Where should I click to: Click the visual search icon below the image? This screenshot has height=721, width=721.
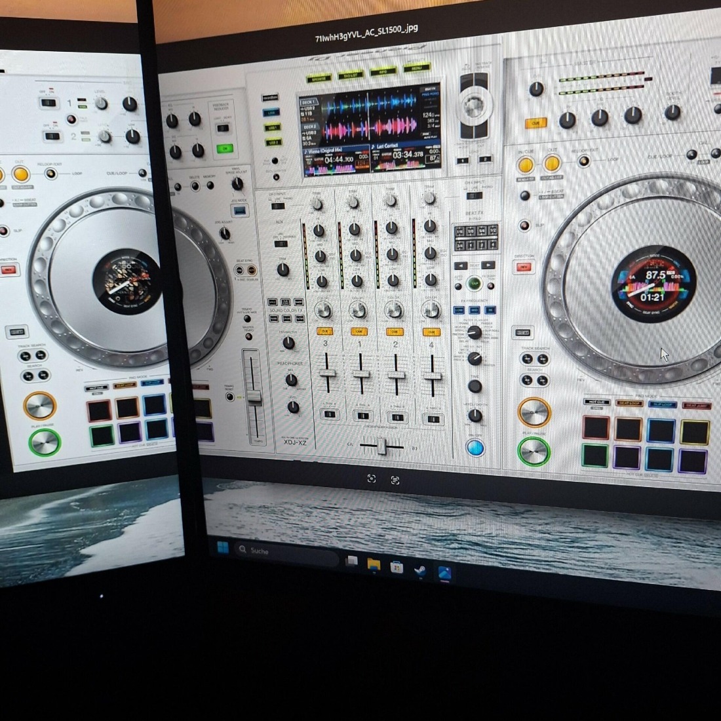(x=372, y=478)
